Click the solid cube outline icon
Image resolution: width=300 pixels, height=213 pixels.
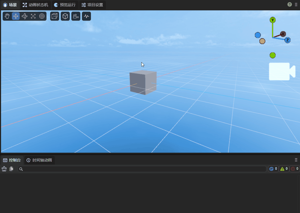pyautogui.click(x=65, y=16)
